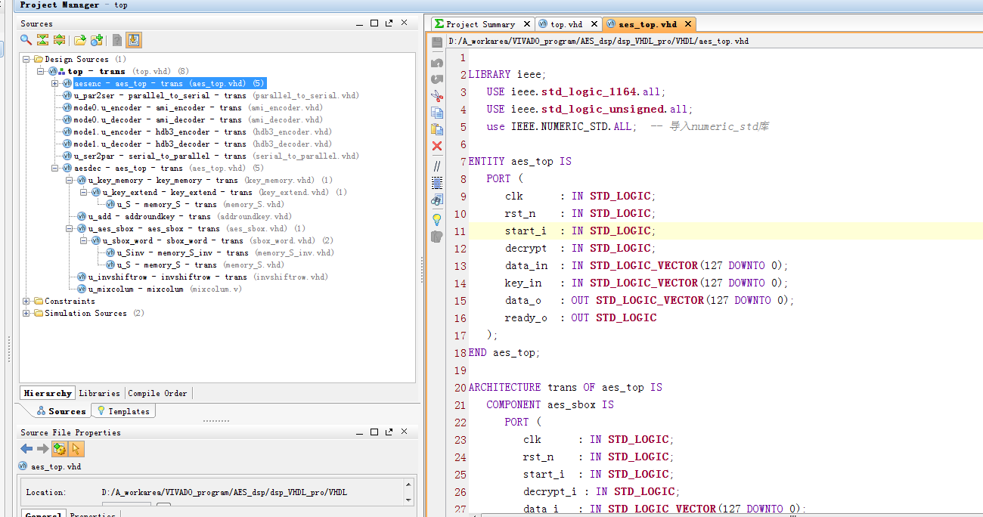Click the lightbulb Language Templates icon
983x517 pixels.
click(x=437, y=219)
